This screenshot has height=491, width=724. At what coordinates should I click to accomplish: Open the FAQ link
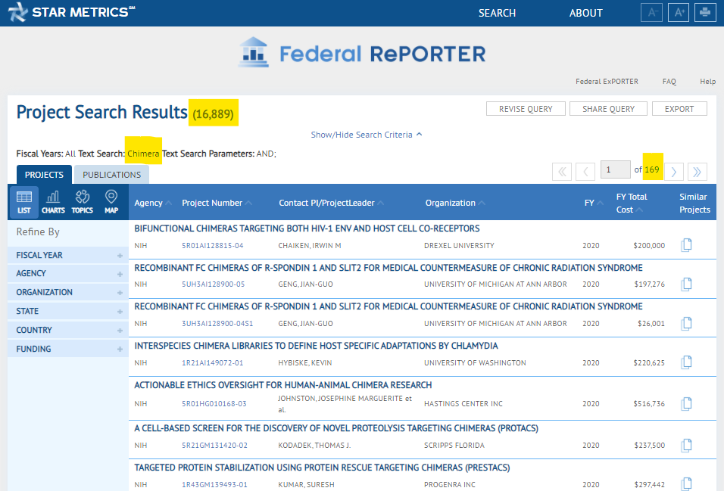coord(669,82)
